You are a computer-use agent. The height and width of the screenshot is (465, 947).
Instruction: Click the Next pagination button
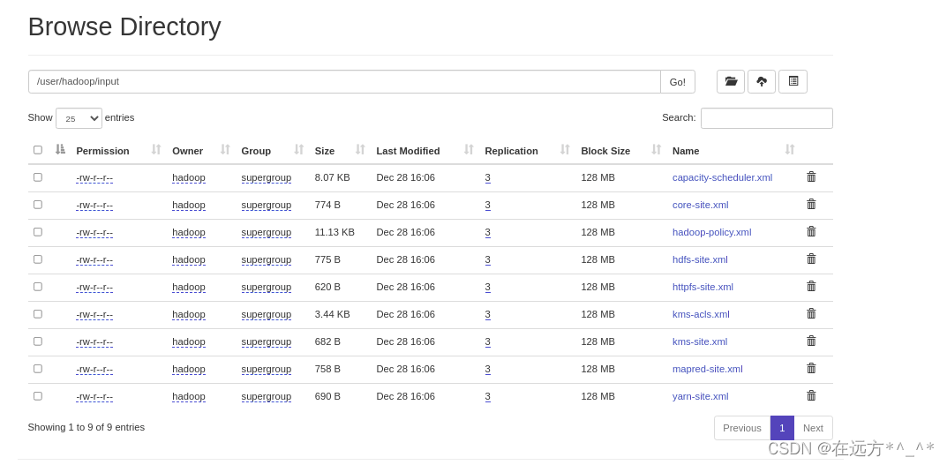coord(813,428)
